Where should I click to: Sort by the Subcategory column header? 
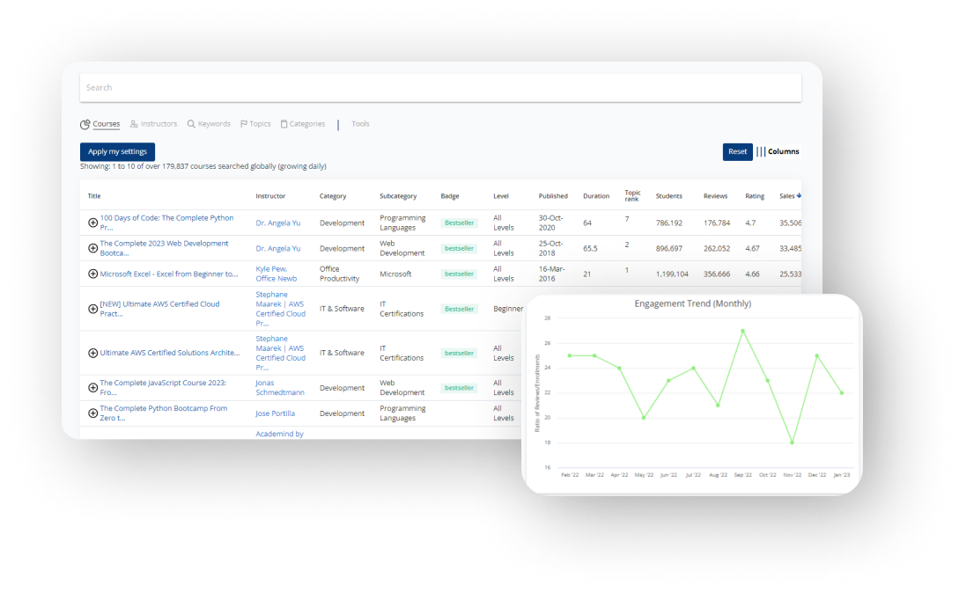398,196
